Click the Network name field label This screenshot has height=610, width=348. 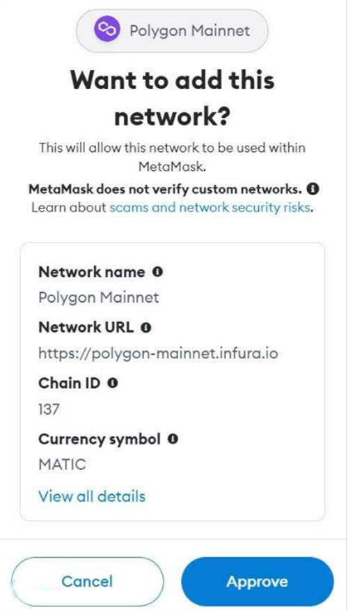point(92,272)
